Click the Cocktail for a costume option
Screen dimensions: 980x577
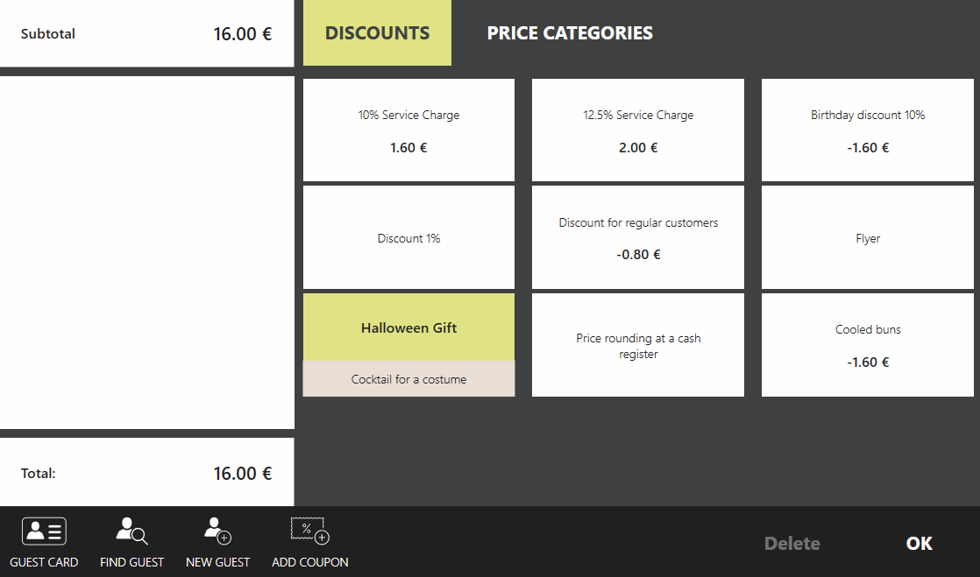click(x=408, y=379)
